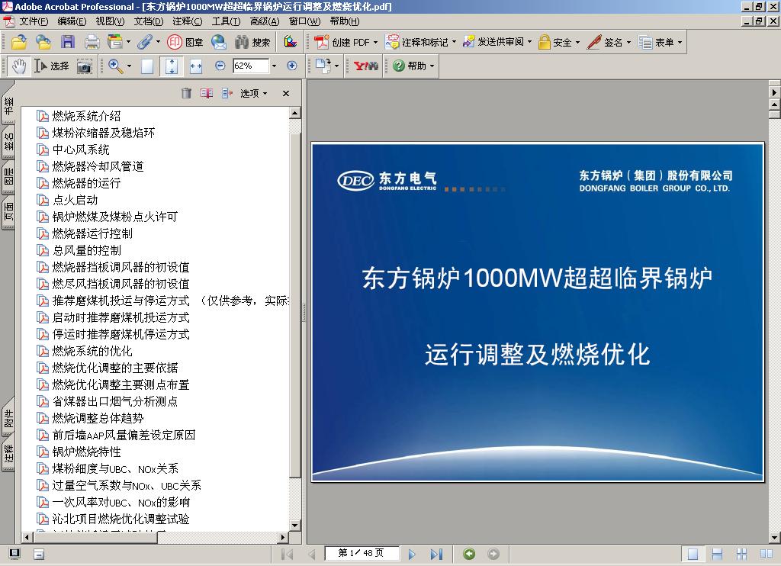Click the green Previous View button

pos(469,554)
